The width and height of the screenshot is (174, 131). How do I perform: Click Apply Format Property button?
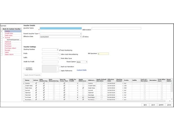coord(32,75)
